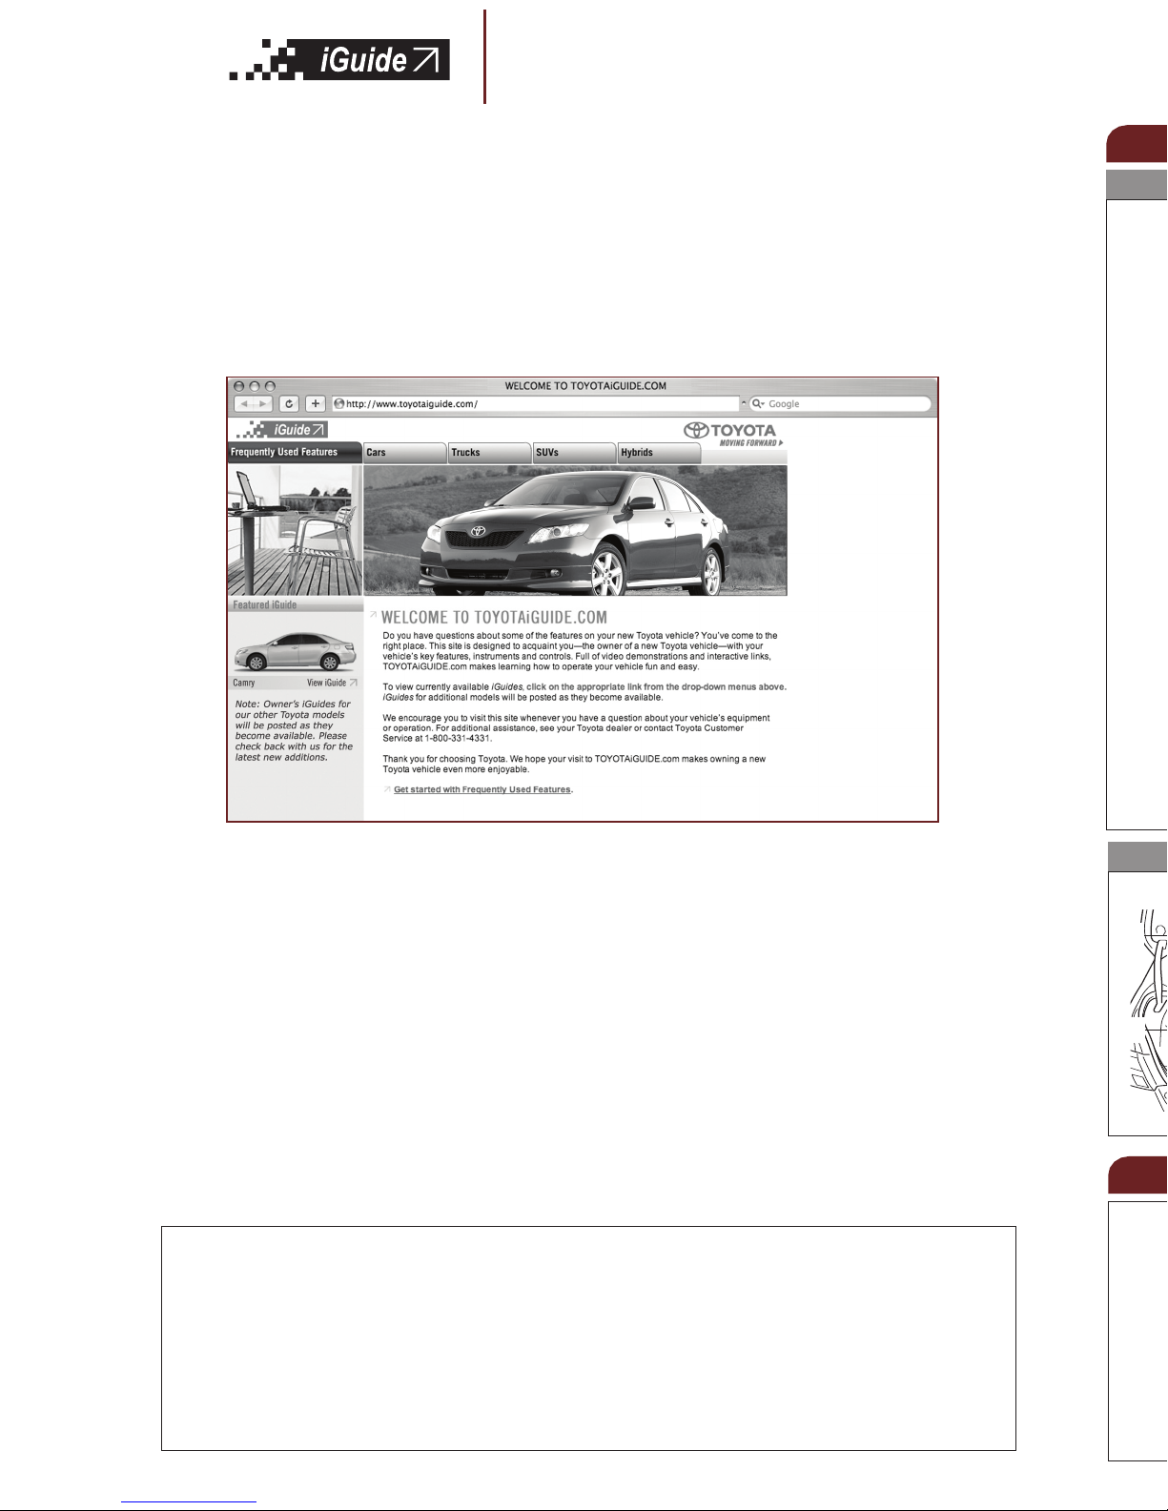The width and height of the screenshot is (1168, 1511).
Task: Open the Cars menu tab
Action: [405, 454]
